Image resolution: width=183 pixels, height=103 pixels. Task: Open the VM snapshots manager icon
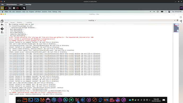tap(24, 8)
